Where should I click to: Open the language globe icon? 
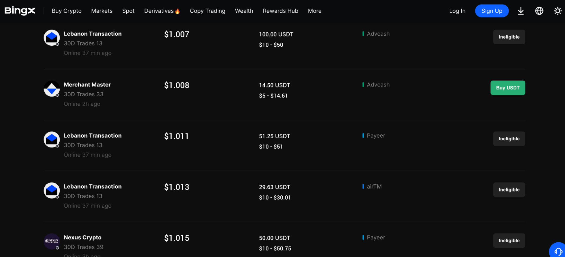(539, 11)
